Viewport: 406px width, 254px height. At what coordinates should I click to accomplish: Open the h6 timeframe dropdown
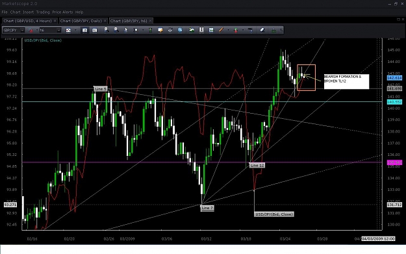pos(50,31)
